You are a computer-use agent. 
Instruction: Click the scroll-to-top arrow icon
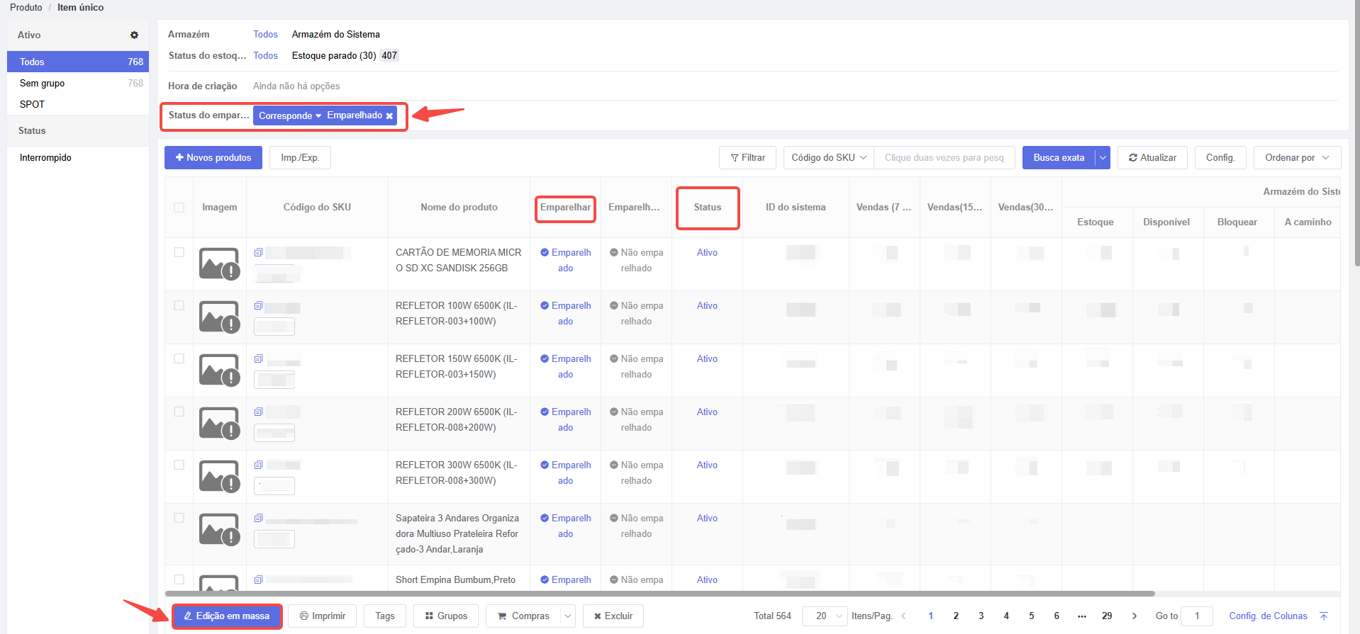(1323, 616)
